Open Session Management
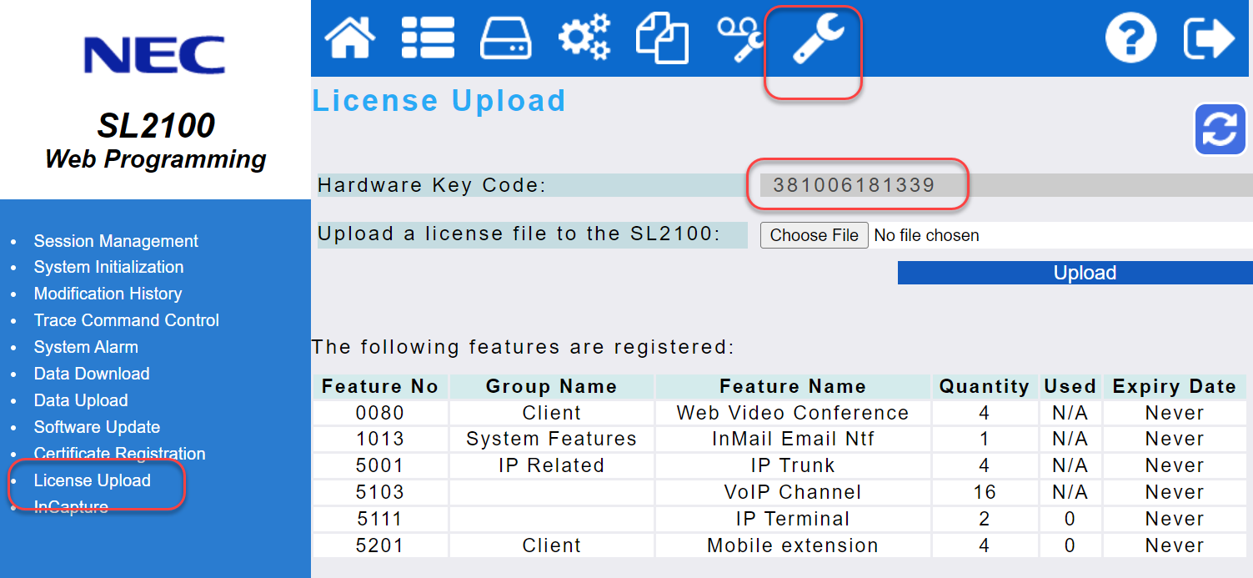 pos(116,241)
